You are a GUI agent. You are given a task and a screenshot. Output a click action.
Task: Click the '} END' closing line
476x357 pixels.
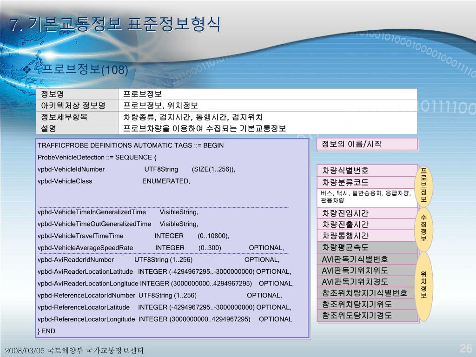(x=46, y=331)
